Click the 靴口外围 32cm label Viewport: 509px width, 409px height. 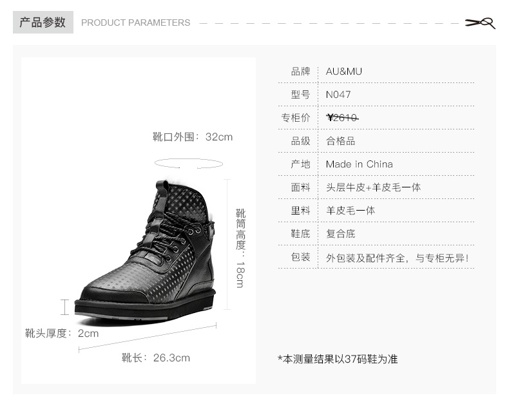tap(193, 137)
